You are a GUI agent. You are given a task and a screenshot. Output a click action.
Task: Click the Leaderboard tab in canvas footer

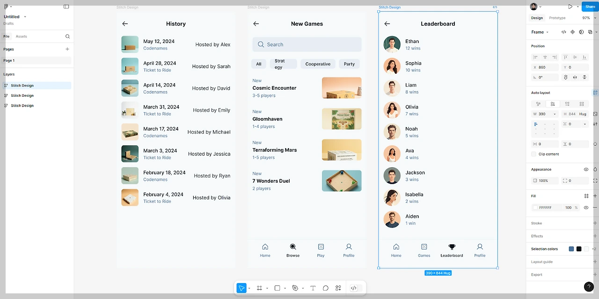pyautogui.click(x=452, y=250)
